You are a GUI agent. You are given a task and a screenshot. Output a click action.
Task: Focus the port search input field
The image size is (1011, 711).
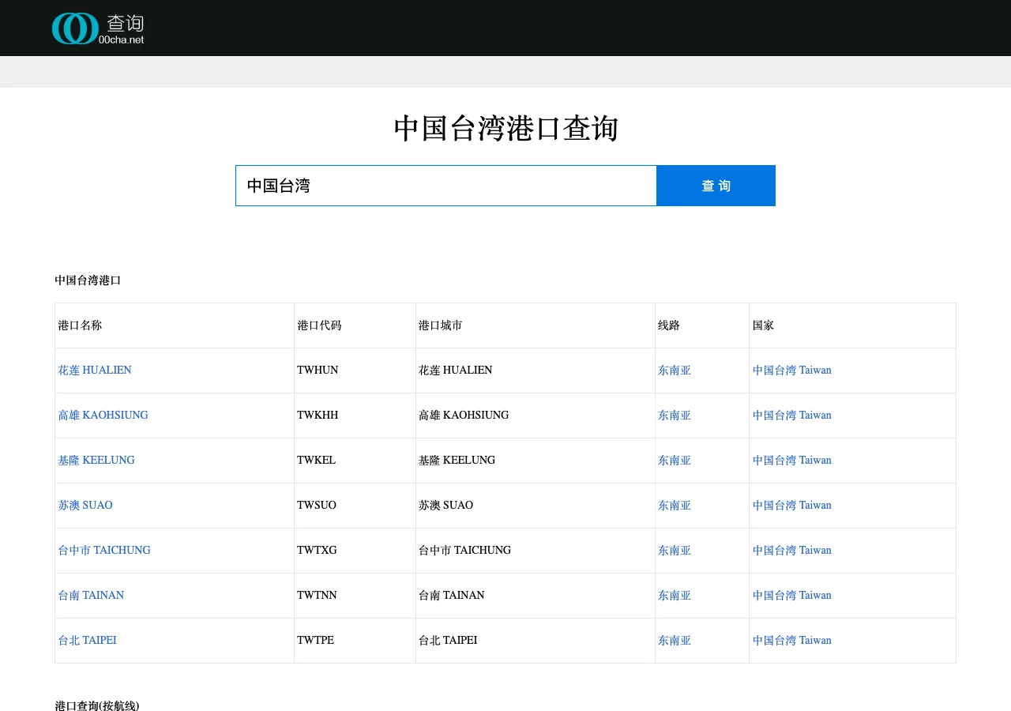[446, 186]
